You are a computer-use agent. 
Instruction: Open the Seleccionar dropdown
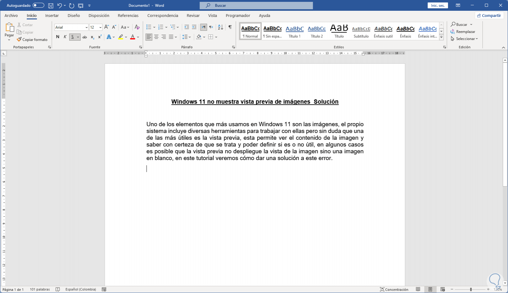pyautogui.click(x=464, y=39)
